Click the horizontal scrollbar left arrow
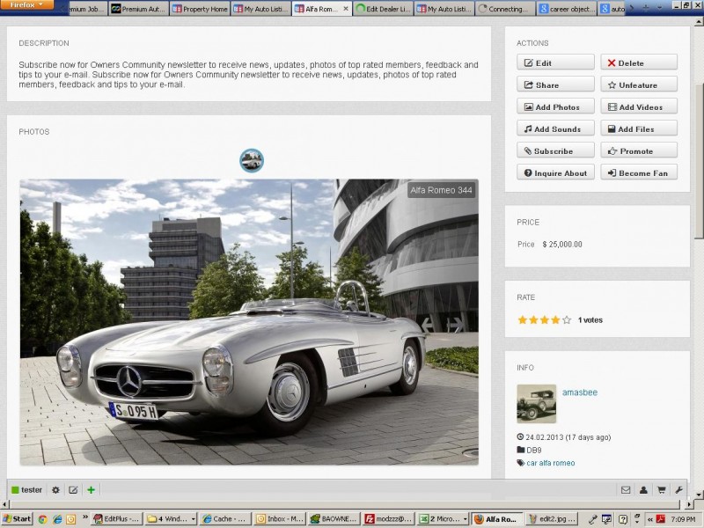The image size is (704, 528). [4, 504]
